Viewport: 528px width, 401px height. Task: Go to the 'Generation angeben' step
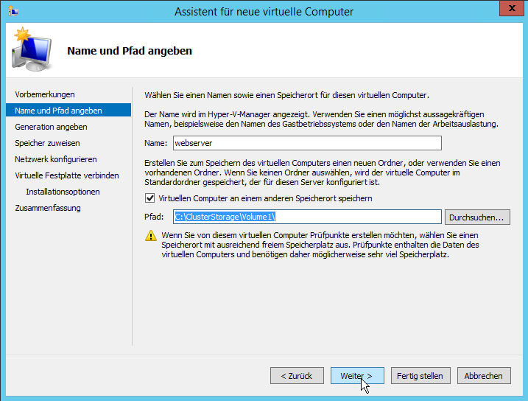[51, 127]
